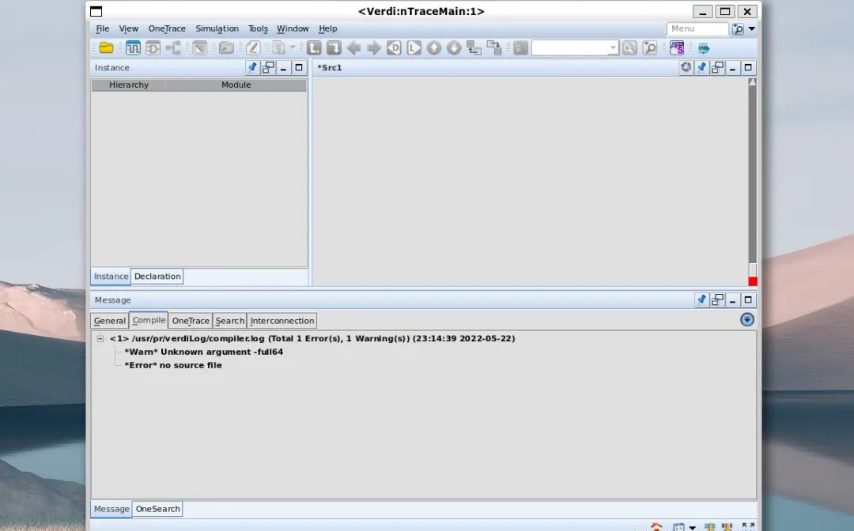The height and width of the screenshot is (531, 854).
Task: Click the expand arrows icon in the status bar
Action: pyautogui.click(x=748, y=526)
